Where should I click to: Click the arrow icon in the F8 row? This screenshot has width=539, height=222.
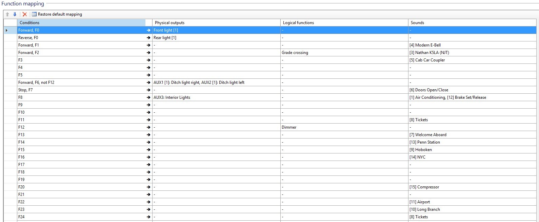(x=148, y=97)
